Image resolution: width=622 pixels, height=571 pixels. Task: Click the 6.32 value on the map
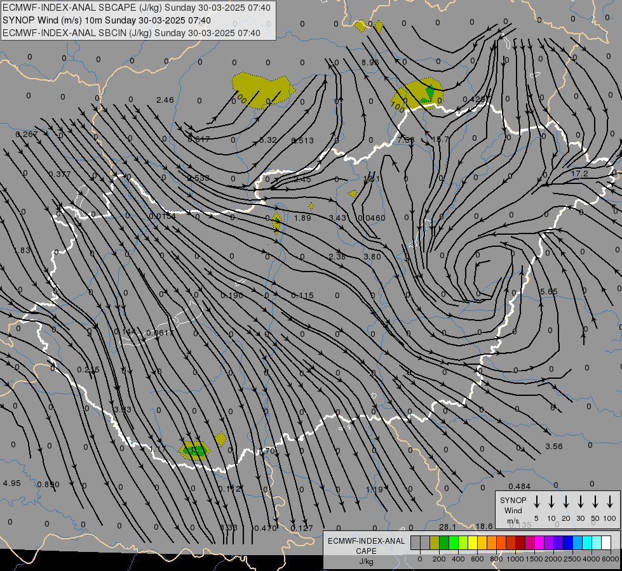tap(267, 140)
